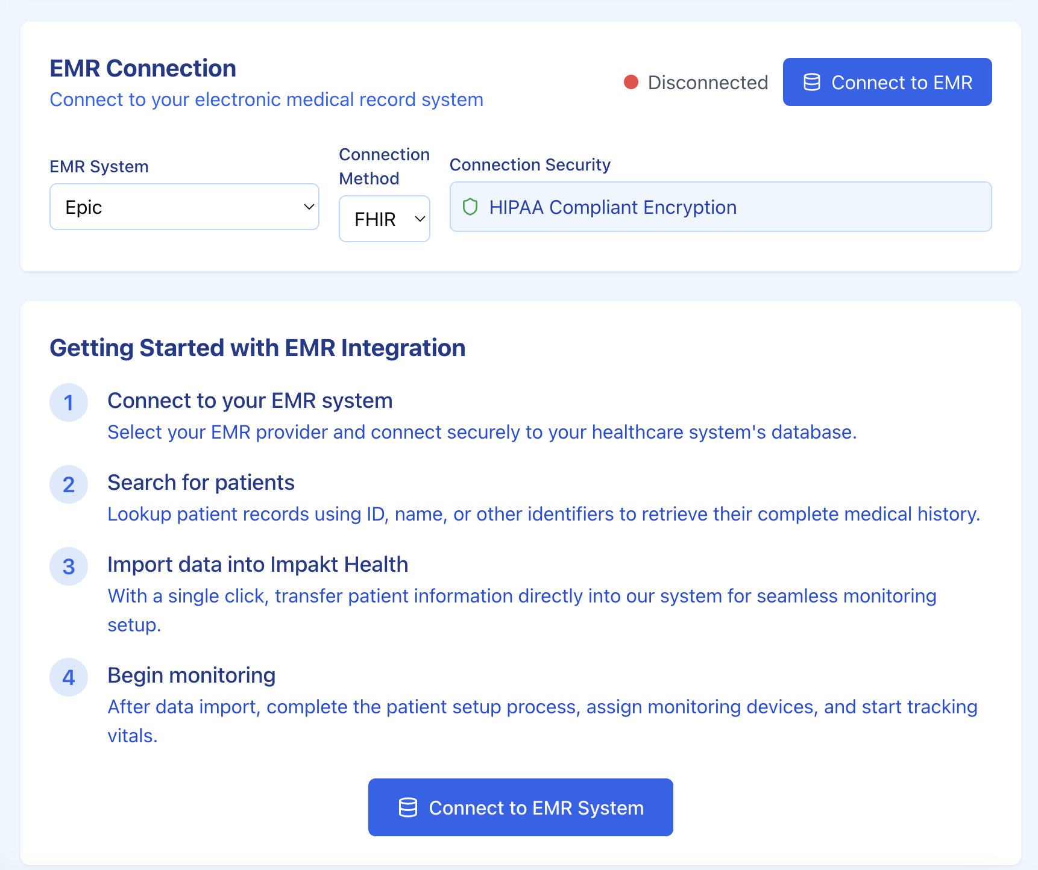1038x870 pixels.
Task: Click the database icon on Connect to EMR System
Action: [x=409, y=807]
